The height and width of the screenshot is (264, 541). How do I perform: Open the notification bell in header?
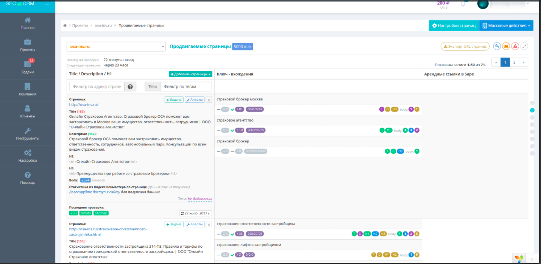tap(463, 4)
